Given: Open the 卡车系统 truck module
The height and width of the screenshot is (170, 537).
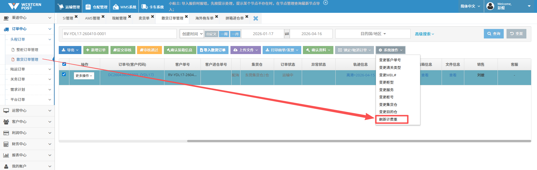Looking at the screenshot, I should (x=153, y=7).
